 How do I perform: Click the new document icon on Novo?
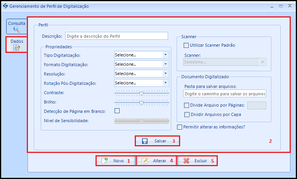pos(104,161)
